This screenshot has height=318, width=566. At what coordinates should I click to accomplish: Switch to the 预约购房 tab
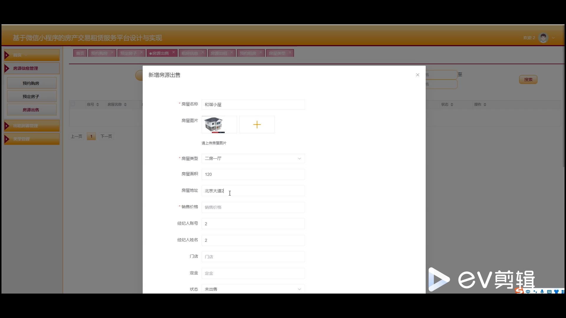(99, 53)
